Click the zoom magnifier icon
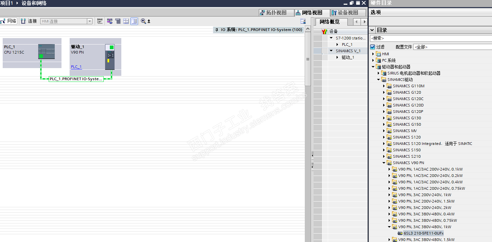Screen dimensions: 492x242 click(x=143, y=21)
